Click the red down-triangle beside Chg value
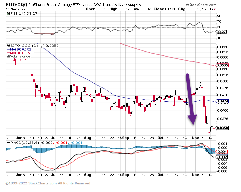This screenshot has width=241, height=192. [215, 9]
